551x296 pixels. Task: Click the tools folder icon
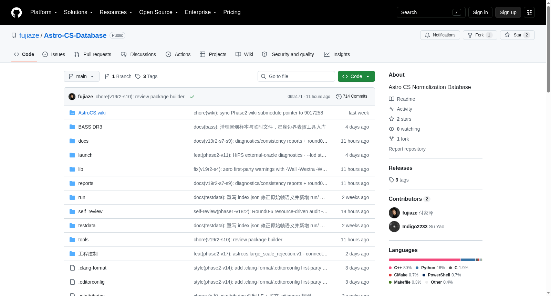72,240
